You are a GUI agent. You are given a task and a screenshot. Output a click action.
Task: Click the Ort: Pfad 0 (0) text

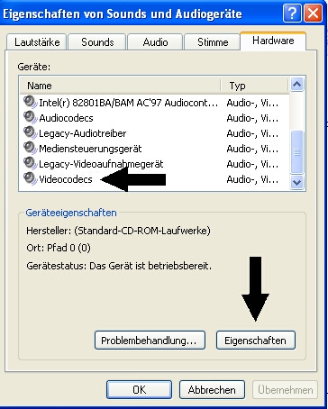[x=59, y=248]
